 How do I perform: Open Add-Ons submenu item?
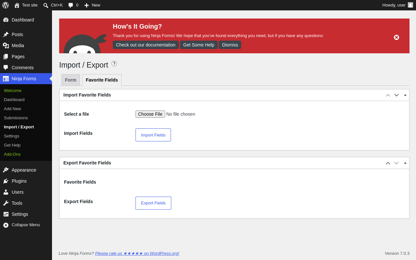12,154
